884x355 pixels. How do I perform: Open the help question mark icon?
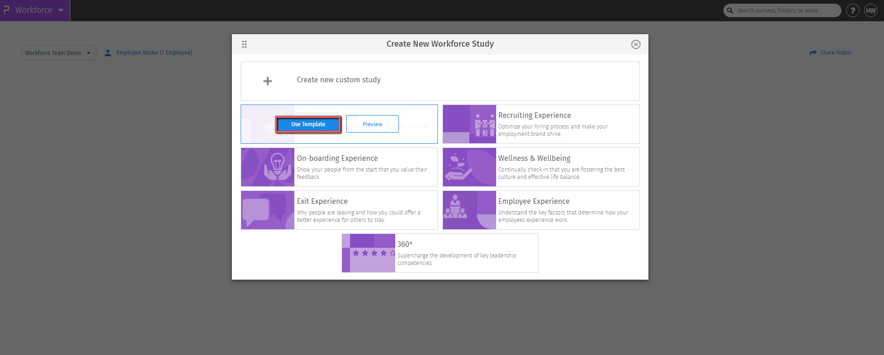(x=853, y=10)
